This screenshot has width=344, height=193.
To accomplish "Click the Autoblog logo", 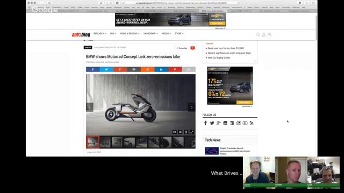I will [81, 34].
